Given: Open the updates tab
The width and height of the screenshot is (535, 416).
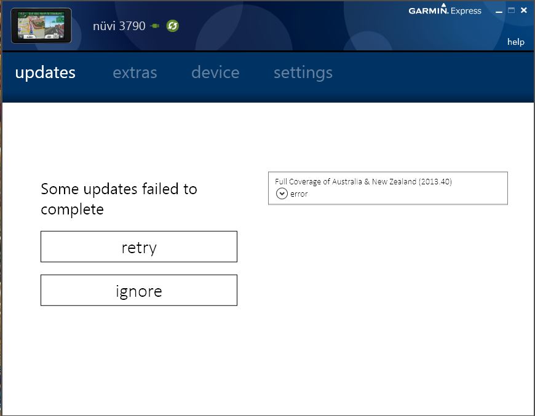Looking at the screenshot, I should [45, 73].
